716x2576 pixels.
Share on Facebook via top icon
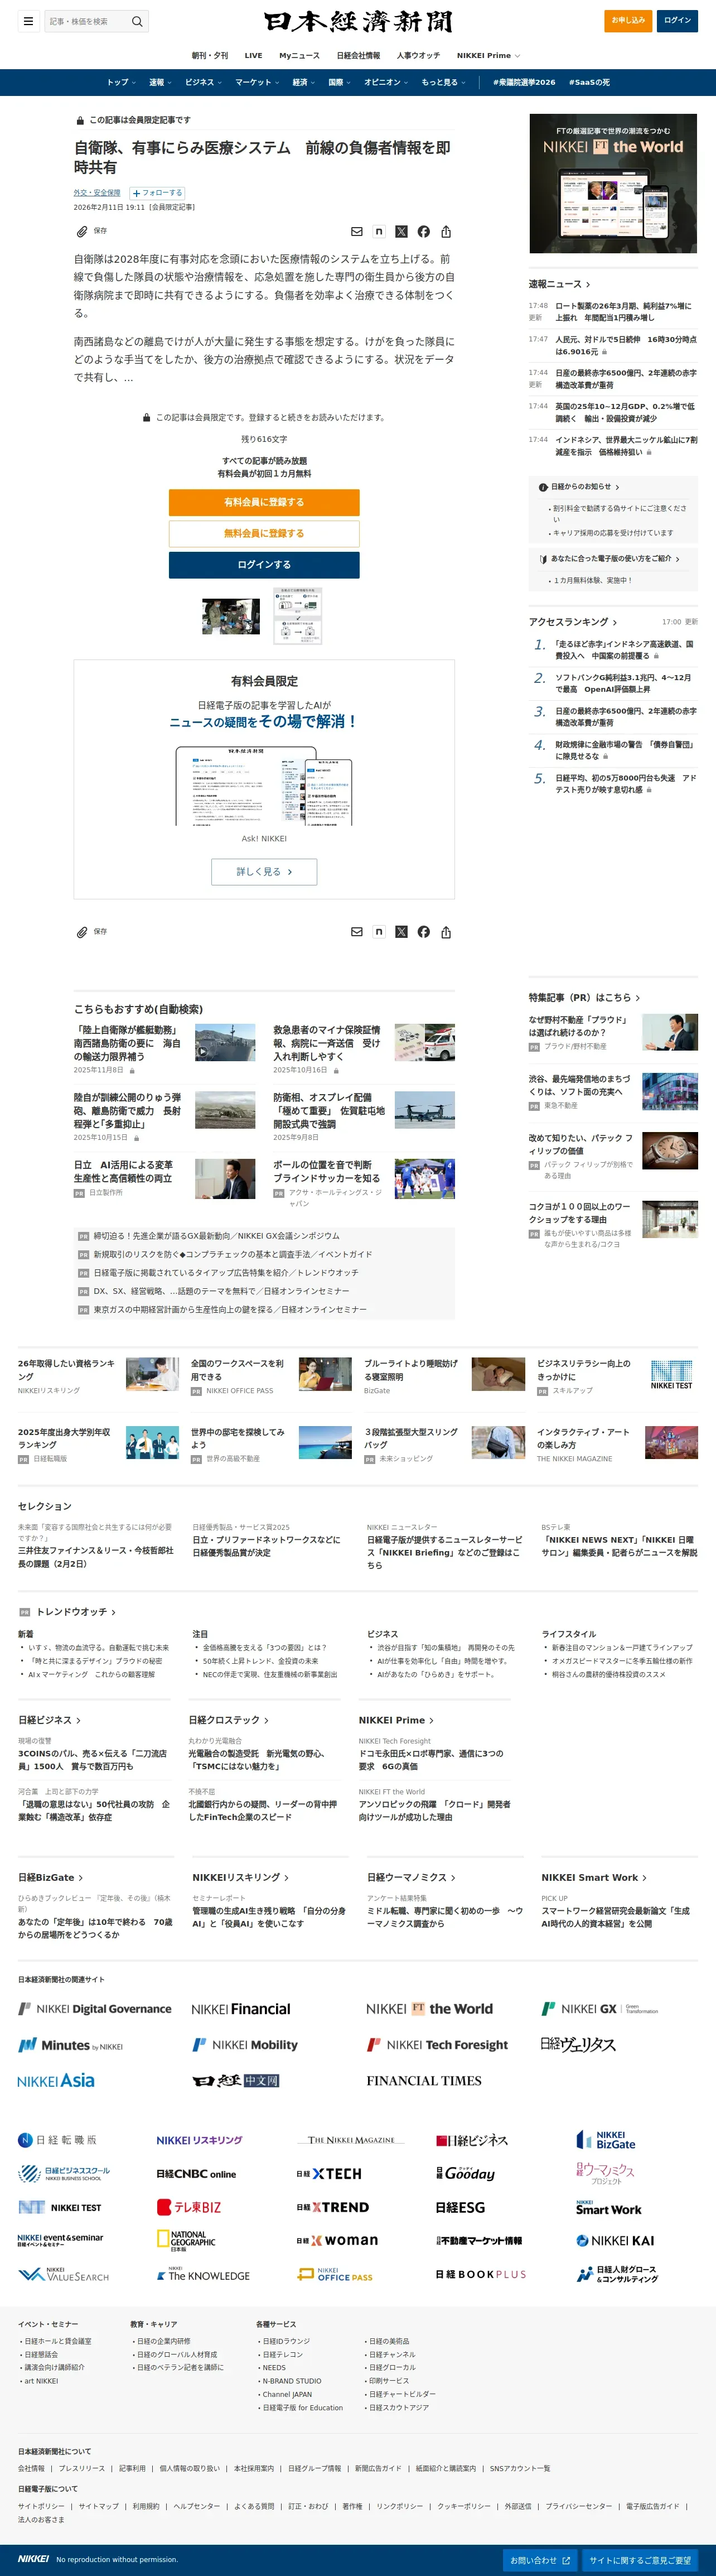click(x=424, y=231)
